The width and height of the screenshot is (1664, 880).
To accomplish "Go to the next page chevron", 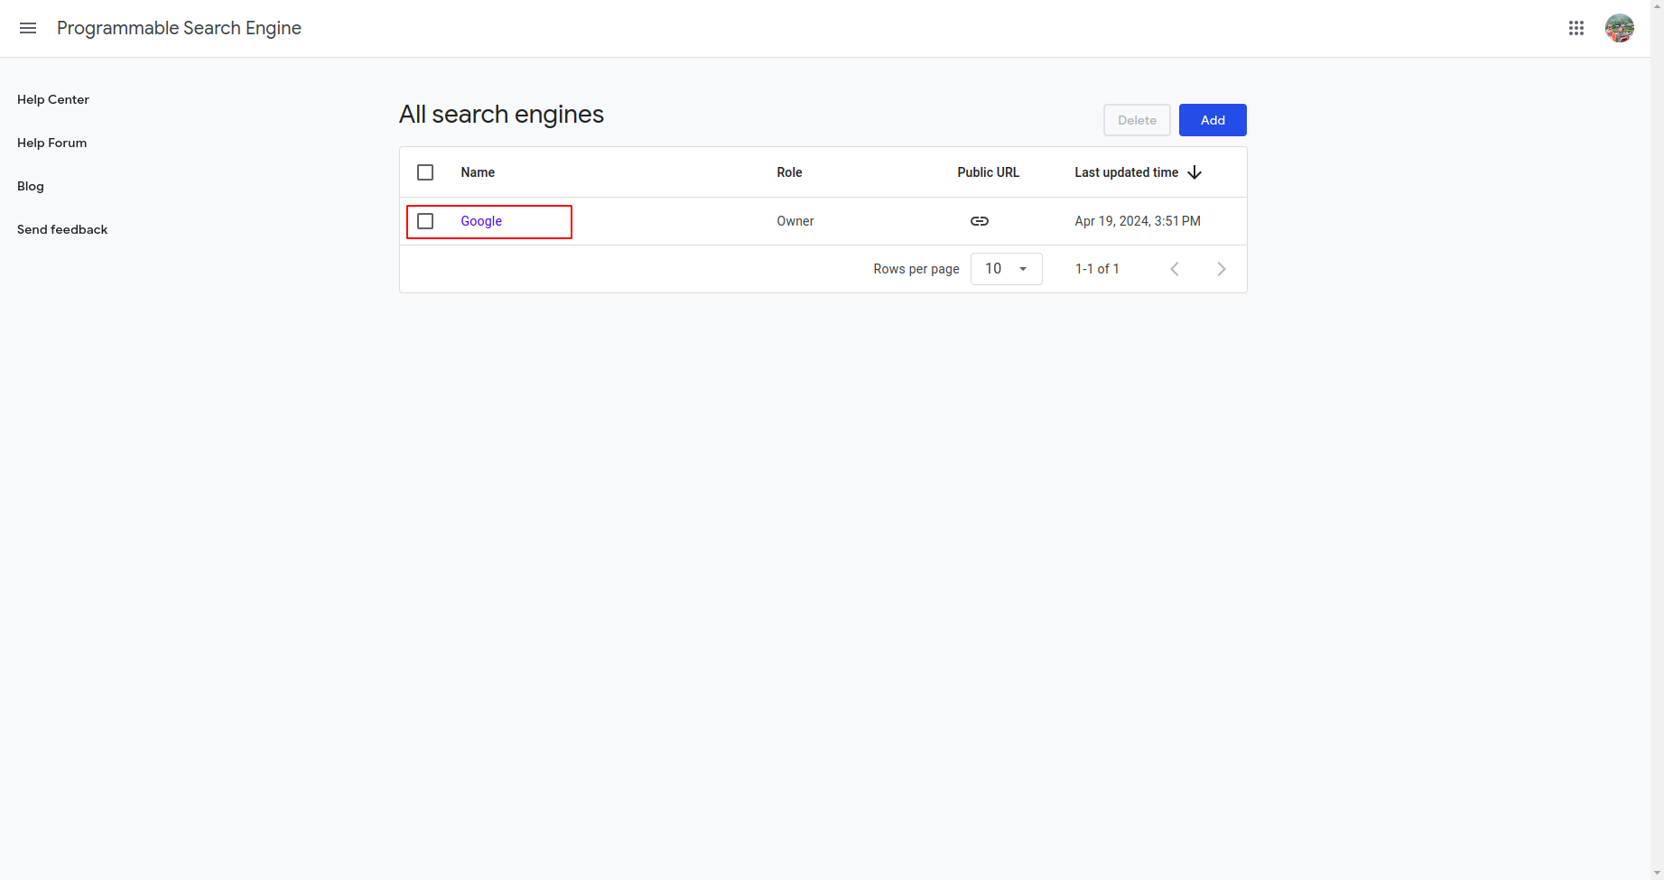I will coord(1221,269).
